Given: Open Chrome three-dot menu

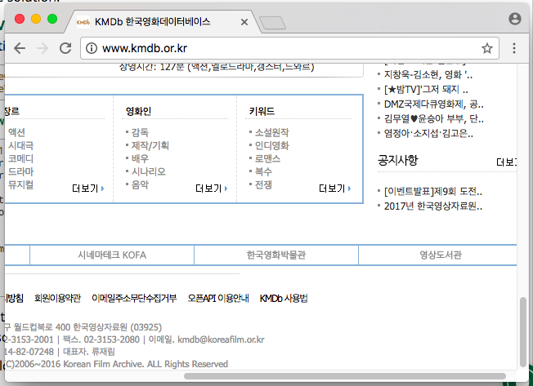Looking at the screenshot, I should click(x=514, y=48).
